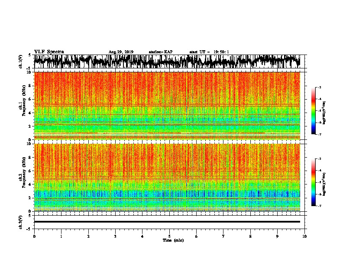Click the "ch.3(V)" axis label
Viewport: 343px width, 265px height.
coord(21,222)
